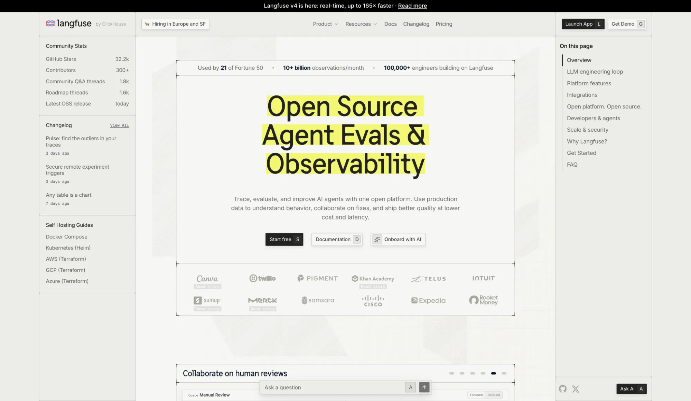Click the GitHub Stars stat row
This screenshot has width=691, height=401.
(87, 59)
